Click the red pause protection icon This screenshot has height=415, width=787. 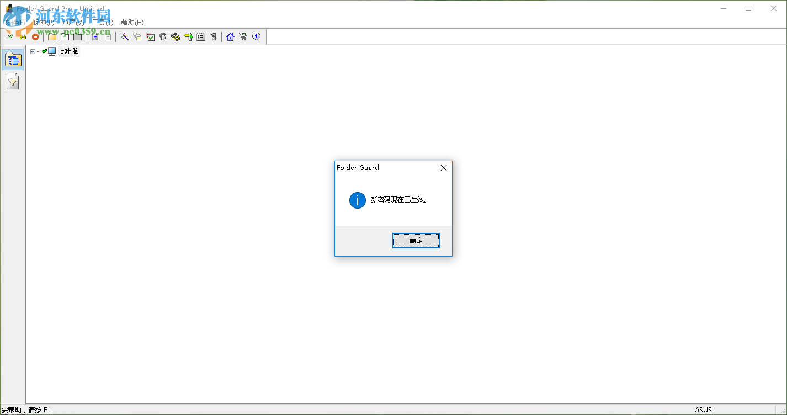[35, 36]
